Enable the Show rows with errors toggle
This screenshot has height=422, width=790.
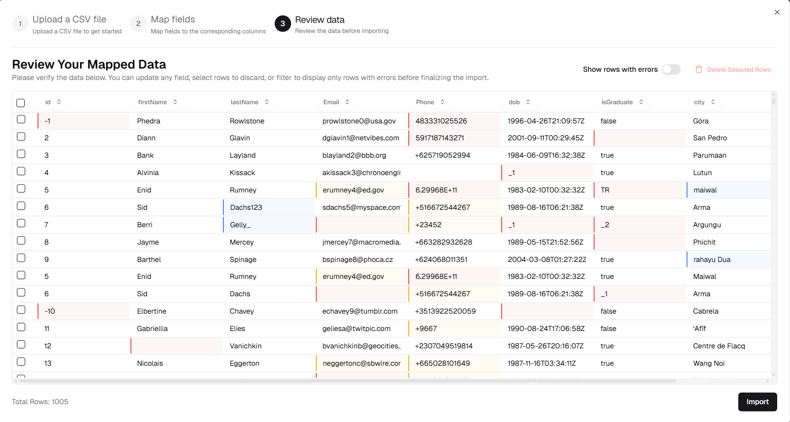coord(671,69)
